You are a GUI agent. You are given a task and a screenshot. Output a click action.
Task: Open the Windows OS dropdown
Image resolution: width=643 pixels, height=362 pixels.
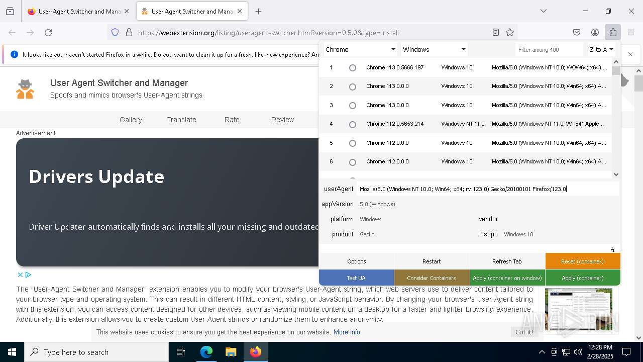coord(434,49)
